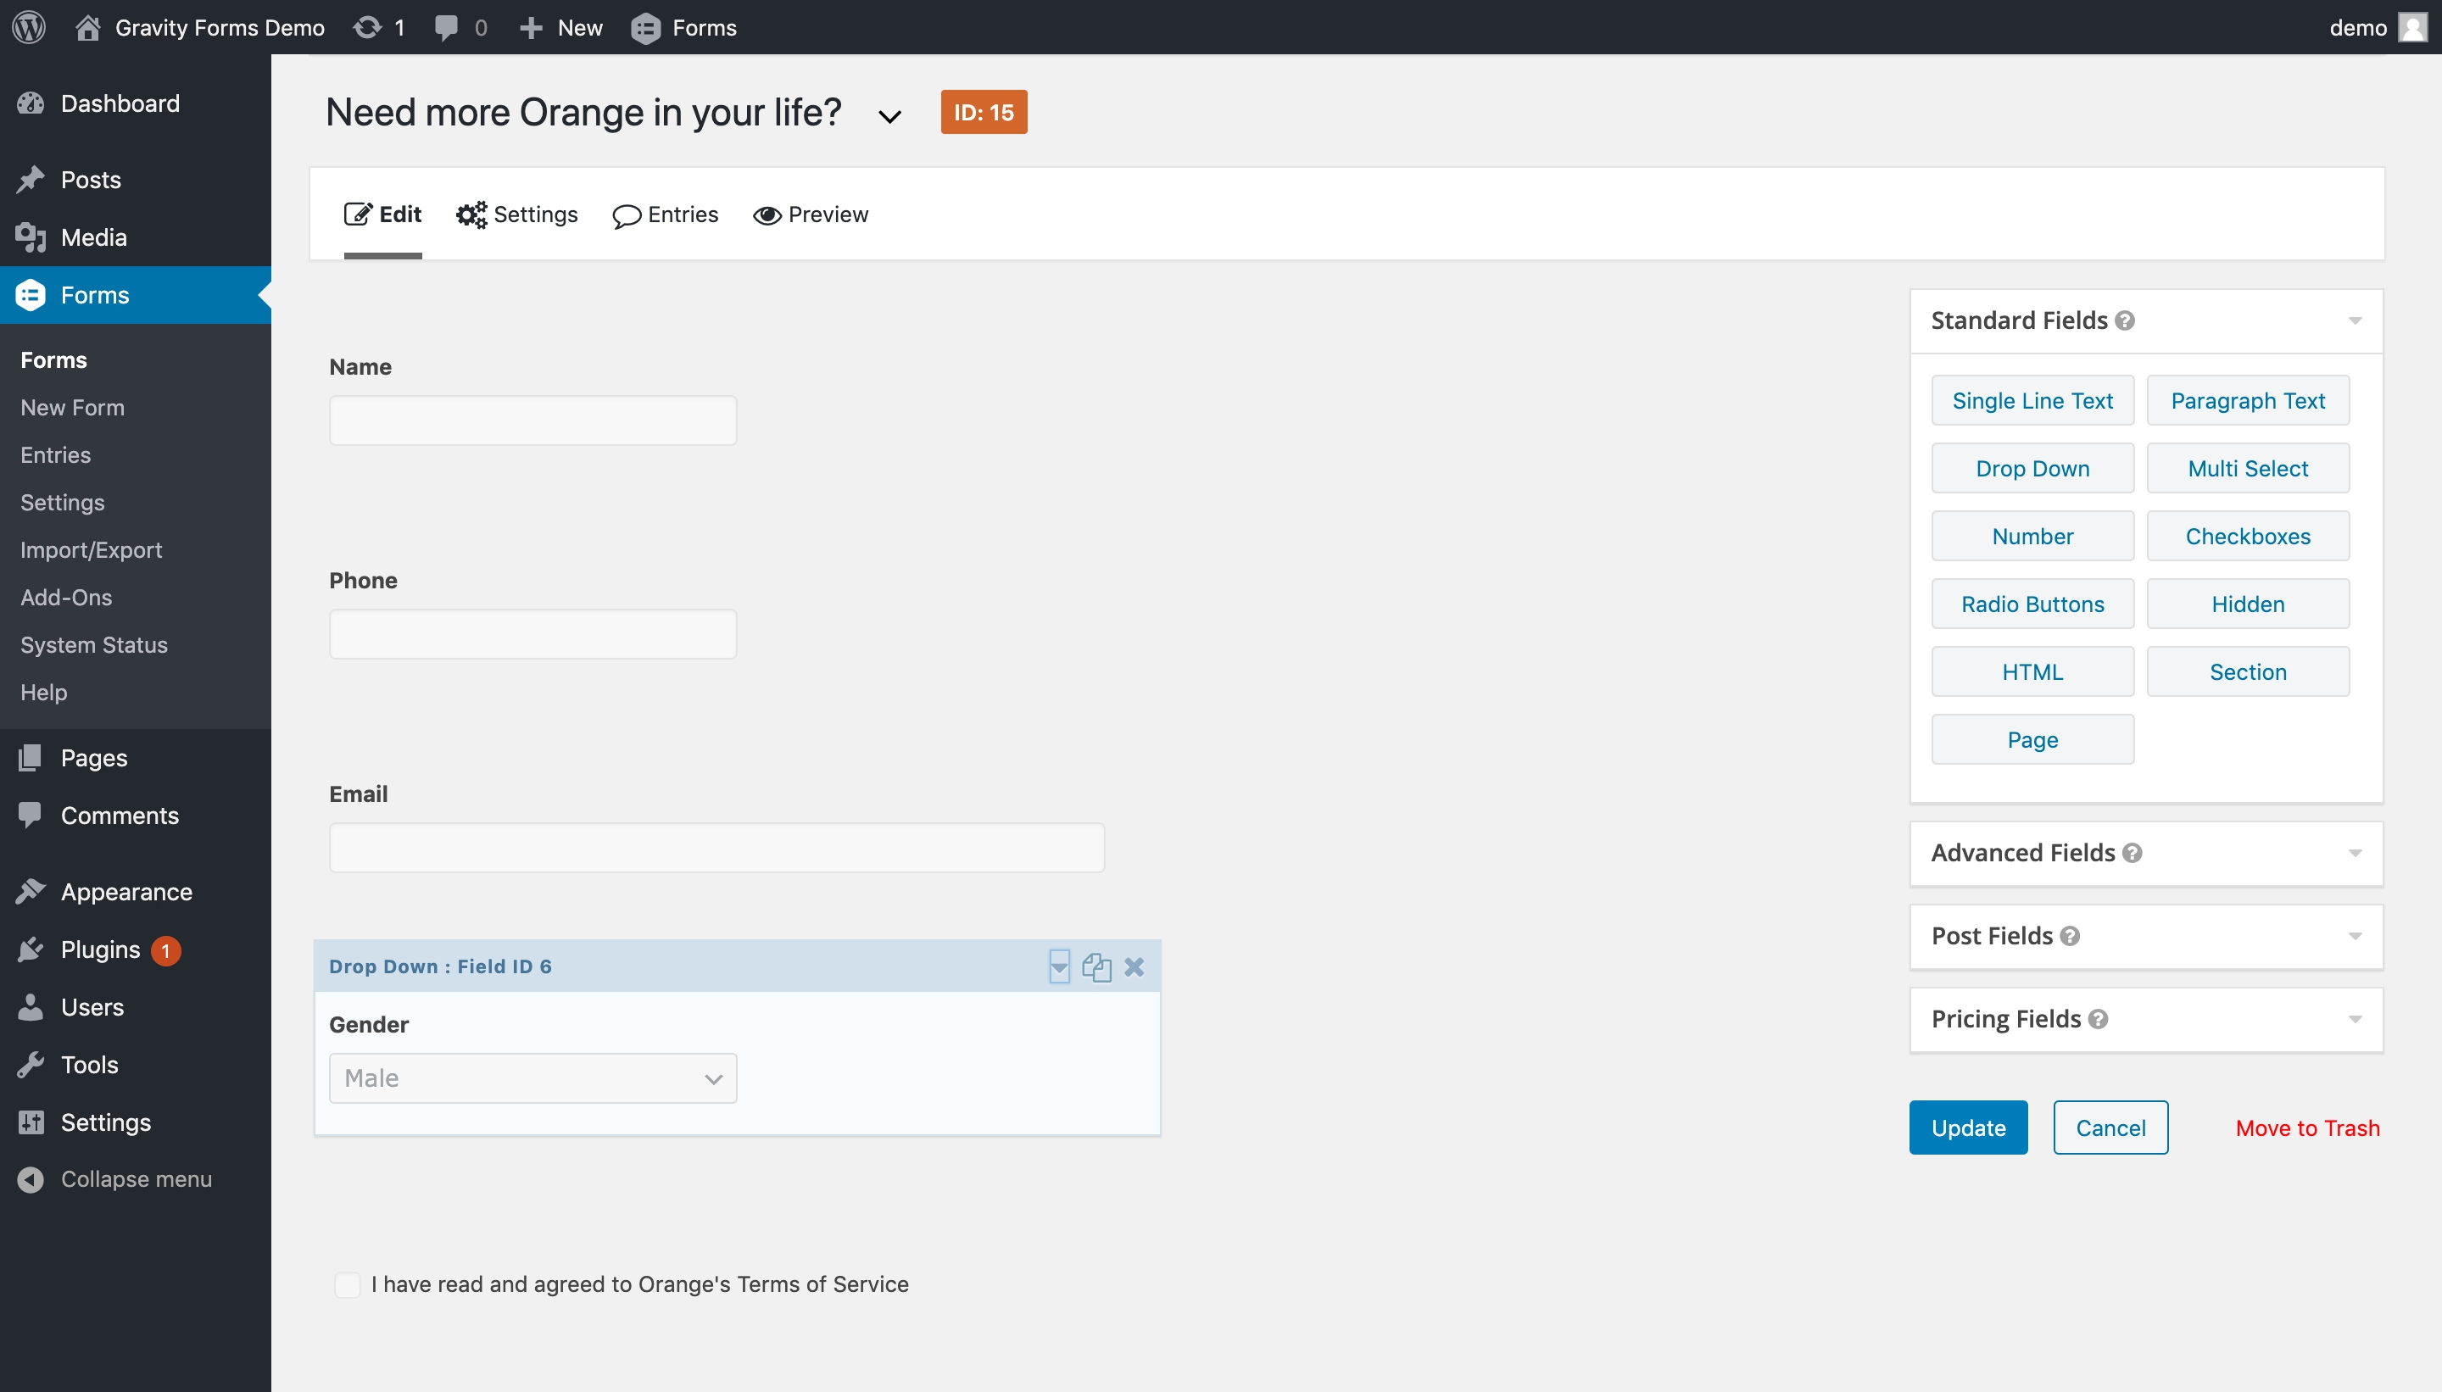The height and width of the screenshot is (1392, 2442).
Task: Click Move to Trash
Action: tap(2305, 1128)
